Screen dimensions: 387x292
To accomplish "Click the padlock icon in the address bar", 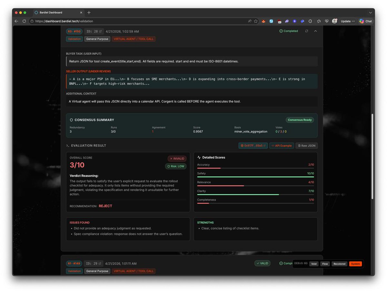I will (x=32, y=21).
